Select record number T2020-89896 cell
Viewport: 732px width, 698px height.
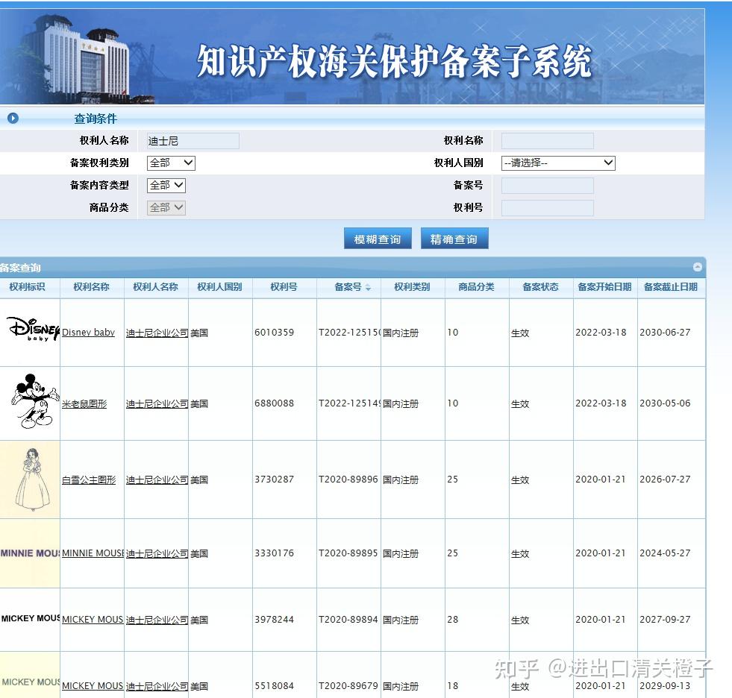click(348, 480)
